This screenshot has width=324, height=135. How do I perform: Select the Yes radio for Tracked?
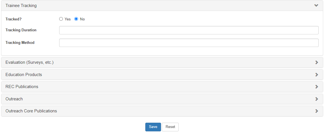tap(61, 19)
